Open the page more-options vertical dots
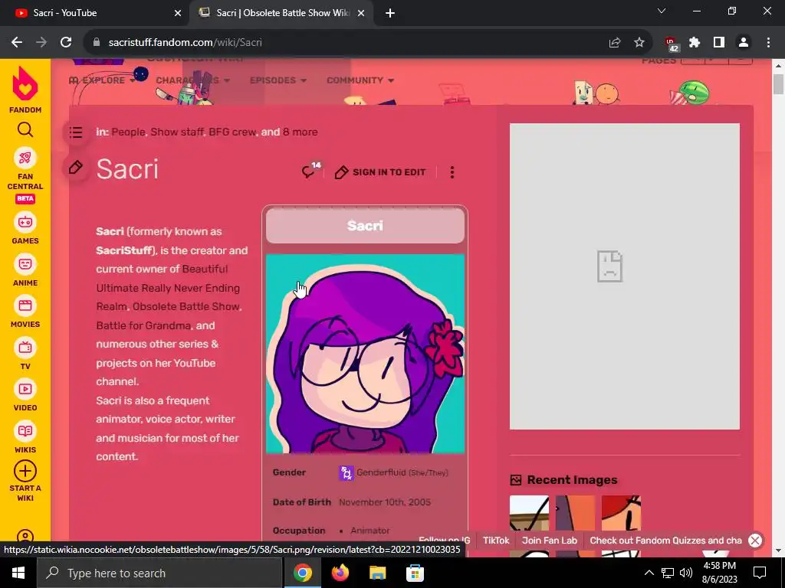The height and width of the screenshot is (588, 785). pos(452,172)
